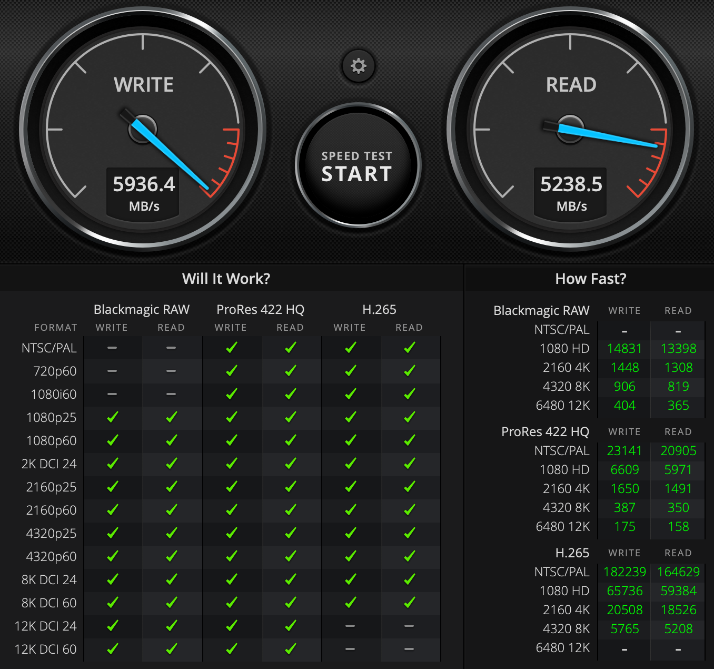Click H.265 write checkmark for 8K DCI 60
Image resolution: width=714 pixels, height=669 pixels.
[350, 603]
